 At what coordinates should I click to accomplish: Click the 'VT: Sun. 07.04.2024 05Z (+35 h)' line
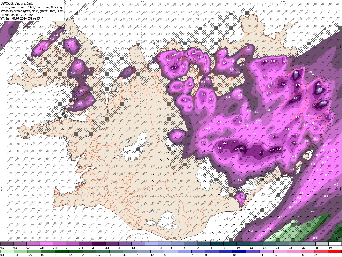point(22,18)
